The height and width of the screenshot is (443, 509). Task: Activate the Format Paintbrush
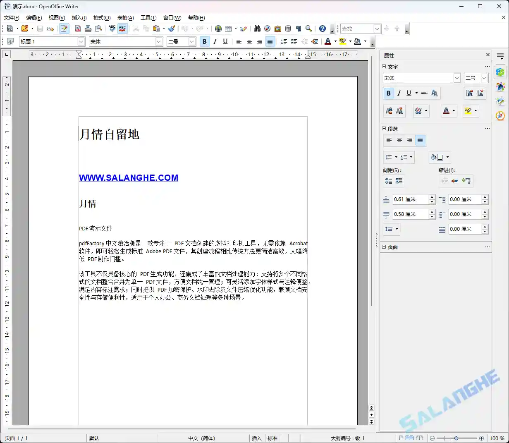(x=172, y=29)
